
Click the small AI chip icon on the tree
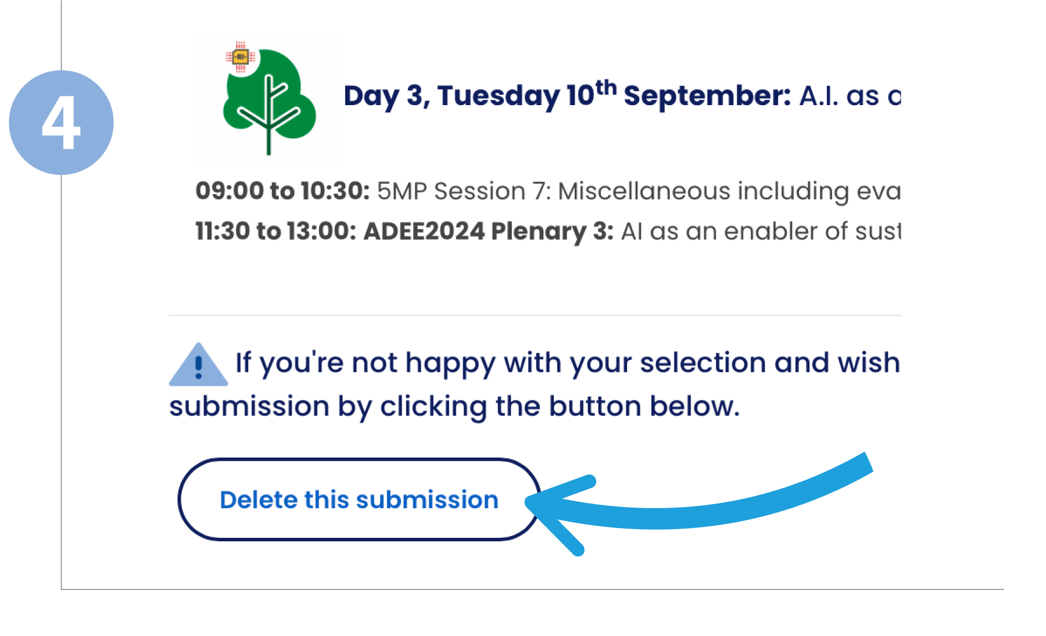(241, 57)
